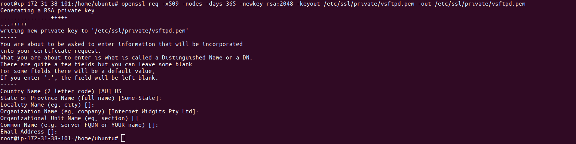Click the Locality Name prompt line

47,105
